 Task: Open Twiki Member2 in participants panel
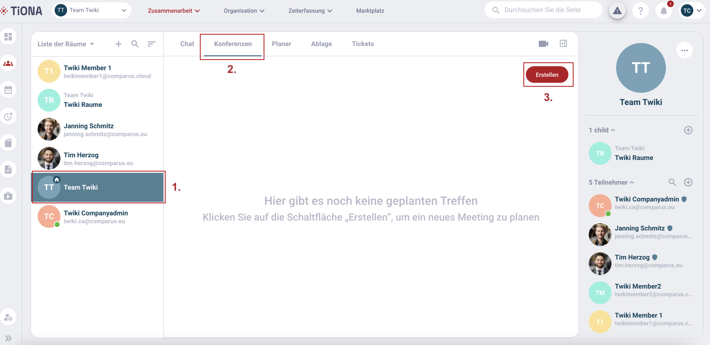coord(640,293)
